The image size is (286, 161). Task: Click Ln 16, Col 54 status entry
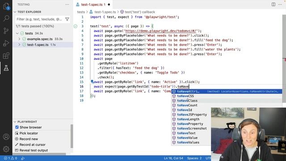coord(173,158)
